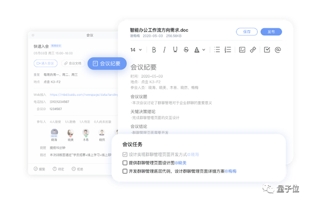Screen dimensions: 309x202
Task: Toggle bold formatting in editor toolbar
Action: (154, 50)
